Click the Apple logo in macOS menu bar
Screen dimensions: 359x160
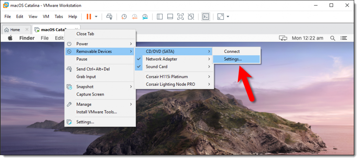[x=10, y=38]
